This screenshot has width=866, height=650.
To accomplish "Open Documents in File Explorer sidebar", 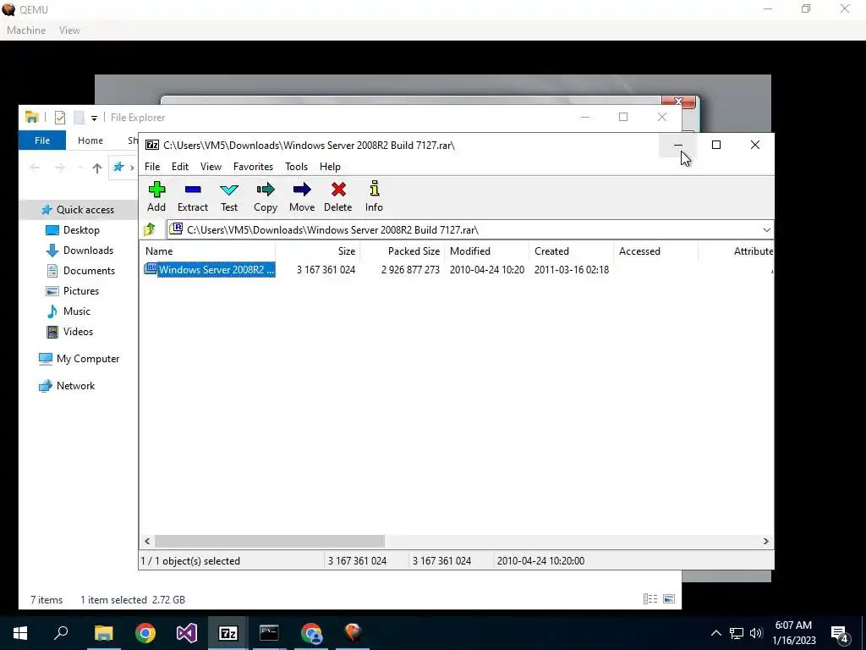I will tap(89, 271).
